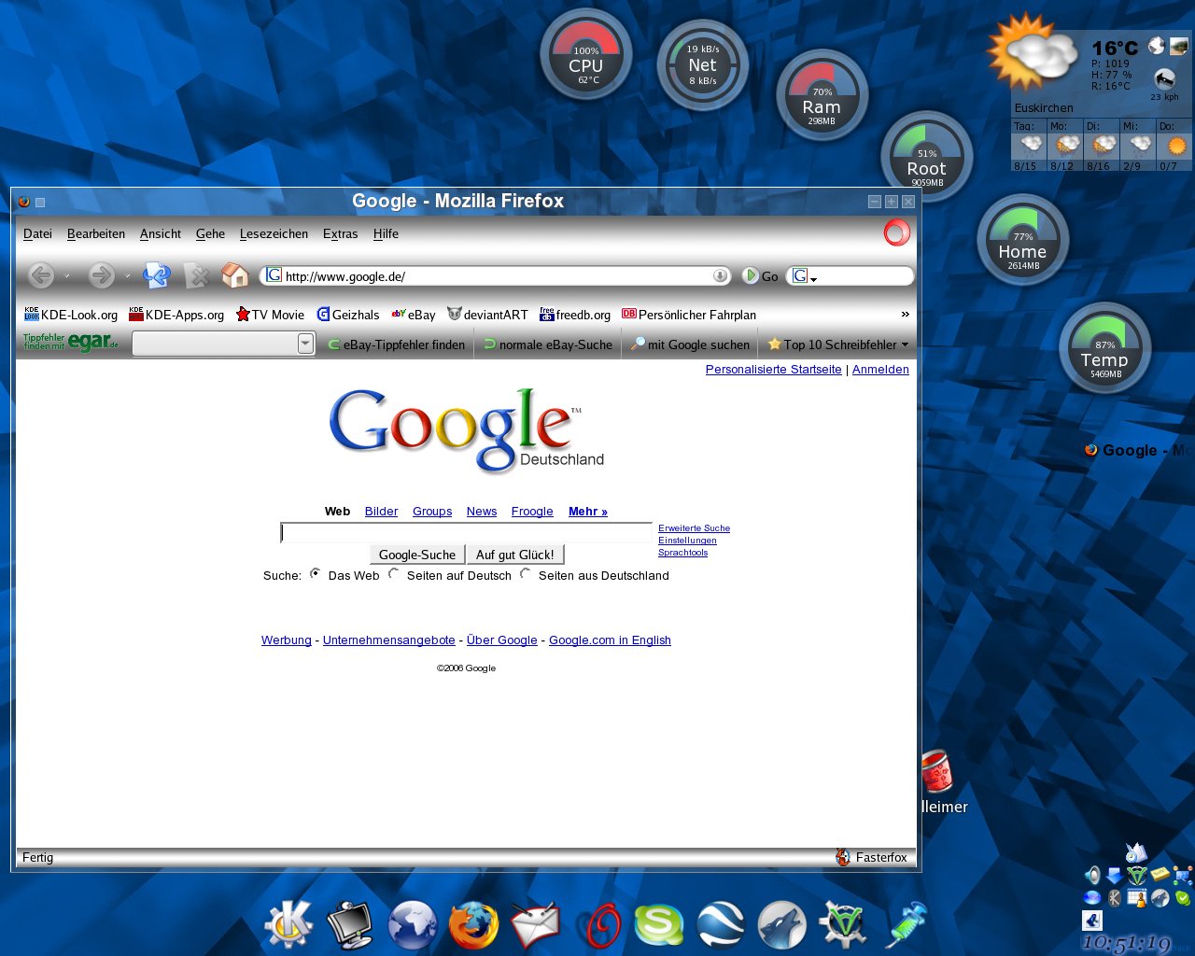The width and height of the screenshot is (1195, 956).
Task: Open the Bilder link
Action: pyautogui.click(x=381, y=511)
